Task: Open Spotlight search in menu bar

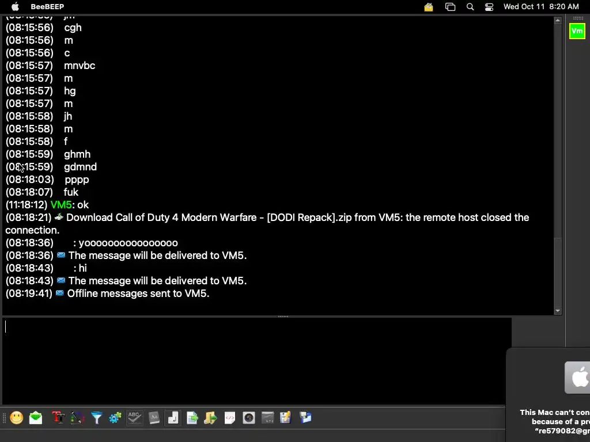Action: point(470,7)
